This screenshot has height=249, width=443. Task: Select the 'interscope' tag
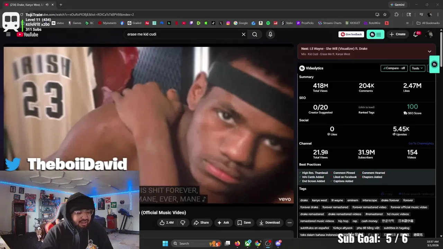[370, 200]
